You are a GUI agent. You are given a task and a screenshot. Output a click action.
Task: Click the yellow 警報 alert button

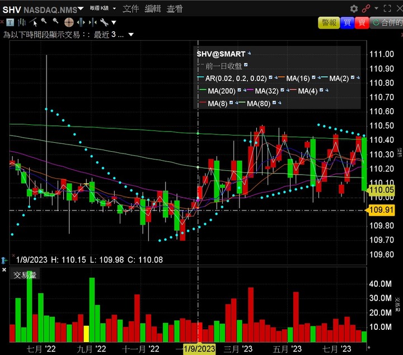[x=329, y=23]
